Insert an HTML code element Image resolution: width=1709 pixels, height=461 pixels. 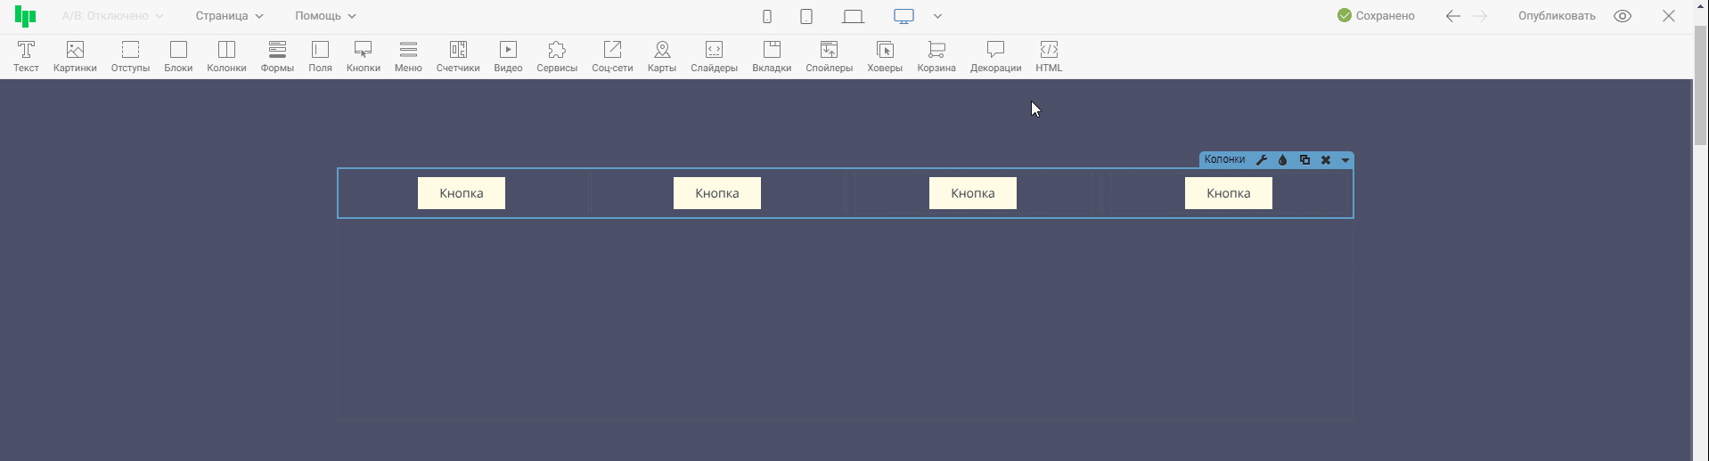coord(1049,56)
